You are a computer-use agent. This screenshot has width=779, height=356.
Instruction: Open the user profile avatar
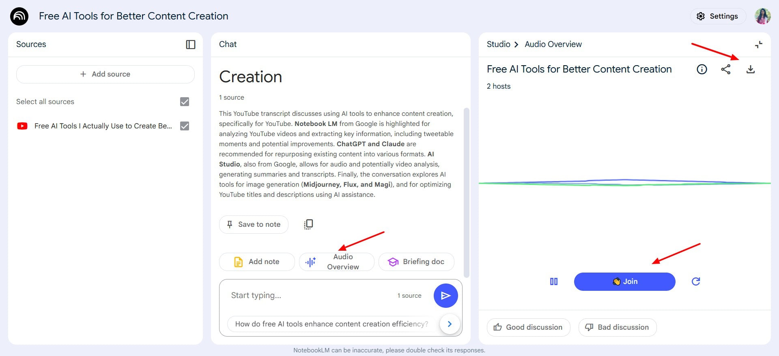762,16
